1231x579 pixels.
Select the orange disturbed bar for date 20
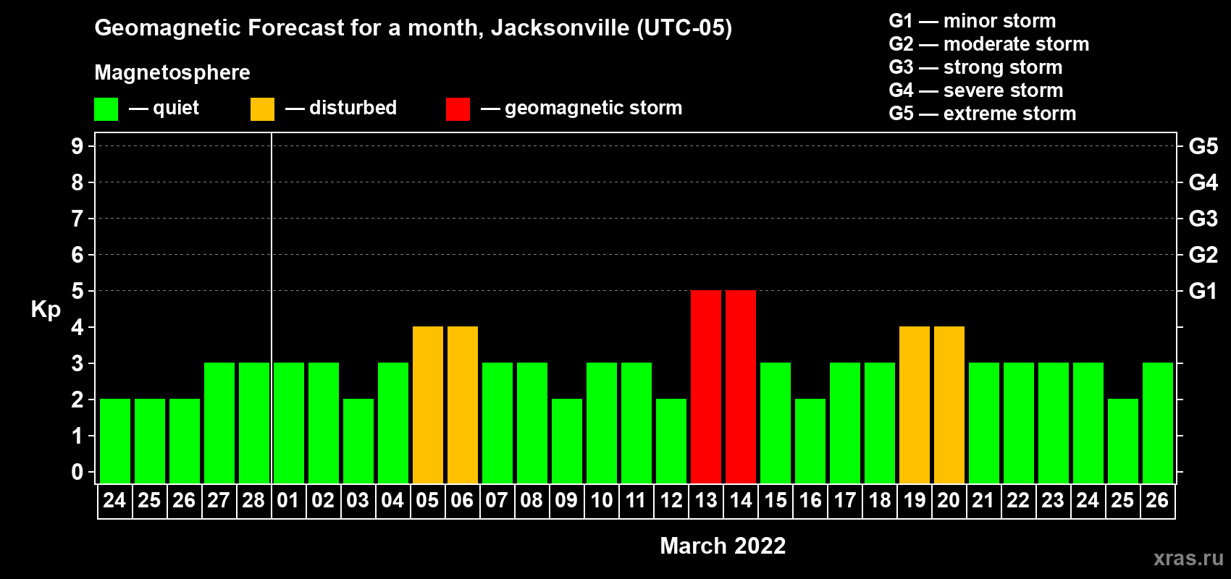[x=949, y=405]
